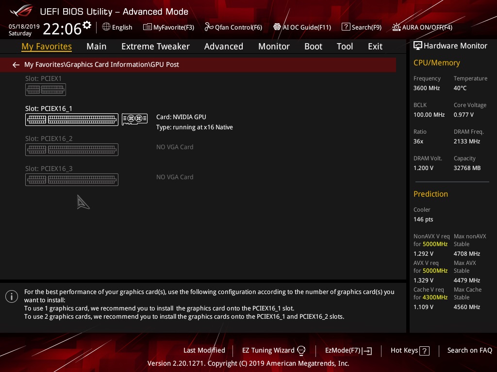The image size is (497, 372).
Task: Toggle AURA ON/OFF(F4)
Action: 427,28
